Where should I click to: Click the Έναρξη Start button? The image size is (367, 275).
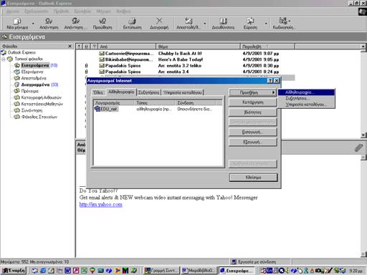pyautogui.click(x=14, y=271)
